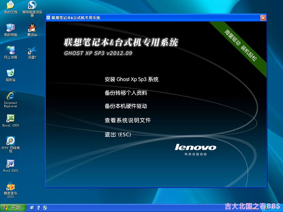Select the PPTV 网络电视 desktop shortcut

pyautogui.click(x=11, y=145)
